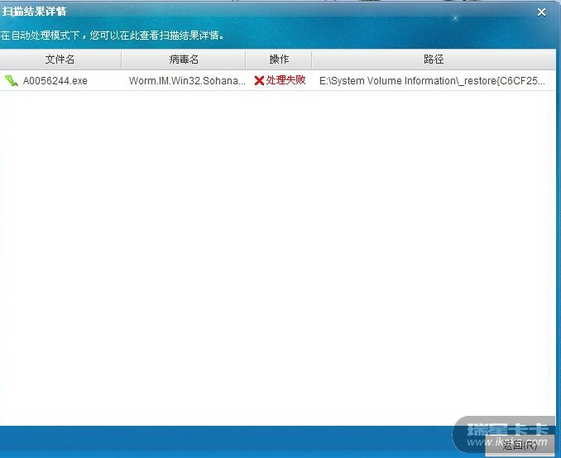Image resolution: width=561 pixels, height=458 pixels.
Task: Select the 处理失败 status text
Action: coord(285,80)
